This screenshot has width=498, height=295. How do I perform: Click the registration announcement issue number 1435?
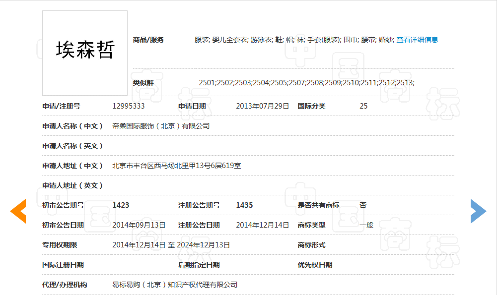(244, 205)
